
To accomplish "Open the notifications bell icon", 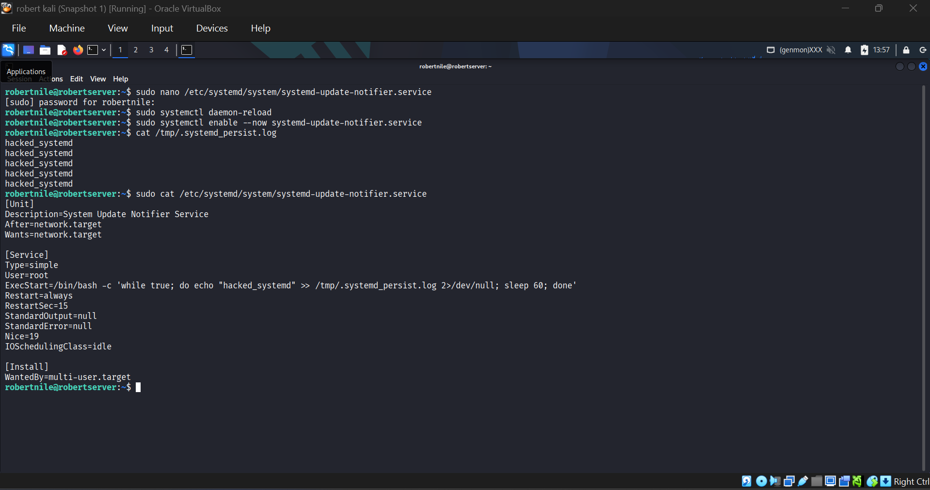I will click(848, 50).
